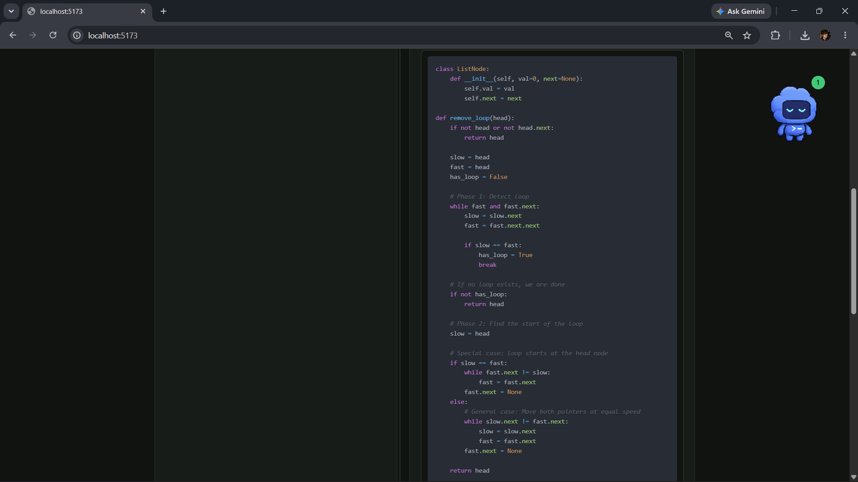The height and width of the screenshot is (482, 858).
Task: Open the zoom magnifier icon in address bar
Action: point(729,35)
